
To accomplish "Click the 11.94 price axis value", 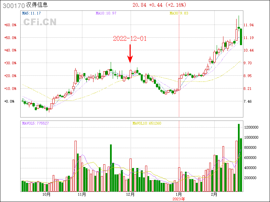I will 249,25.
